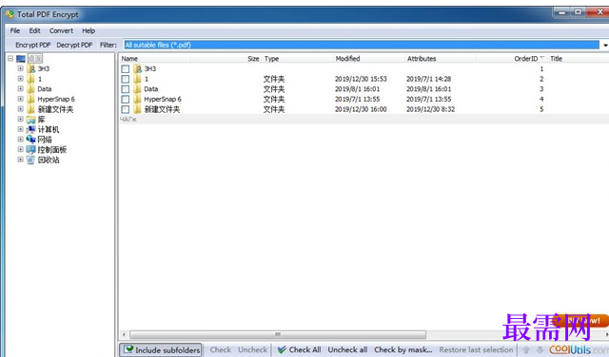Click the 网络 network icon in tree
The image size is (609, 357).
click(x=31, y=140)
